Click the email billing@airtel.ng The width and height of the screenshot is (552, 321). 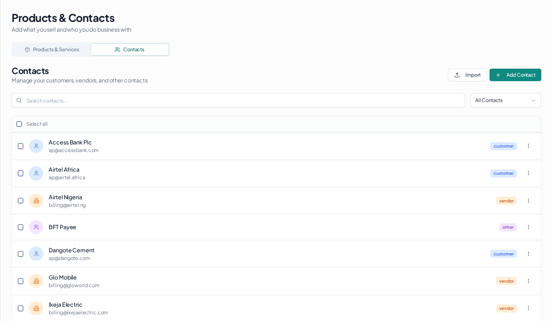tap(67, 205)
